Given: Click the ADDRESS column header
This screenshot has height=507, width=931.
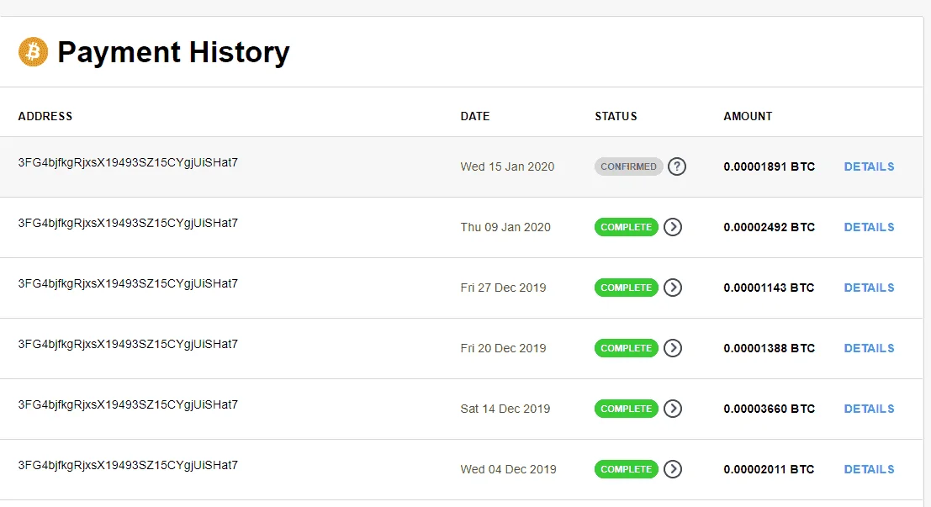Looking at the screenshot, I should coord(45,116).
